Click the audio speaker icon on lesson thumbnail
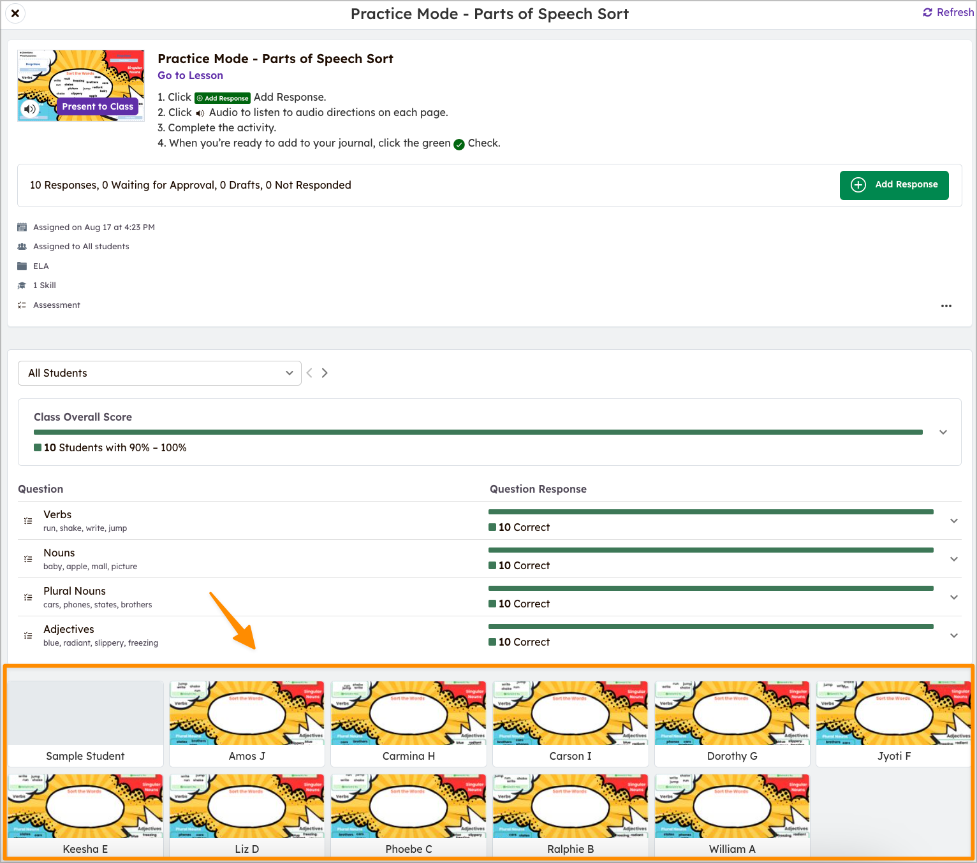Viewport: 977px width, 863px height. coord(30,109)
